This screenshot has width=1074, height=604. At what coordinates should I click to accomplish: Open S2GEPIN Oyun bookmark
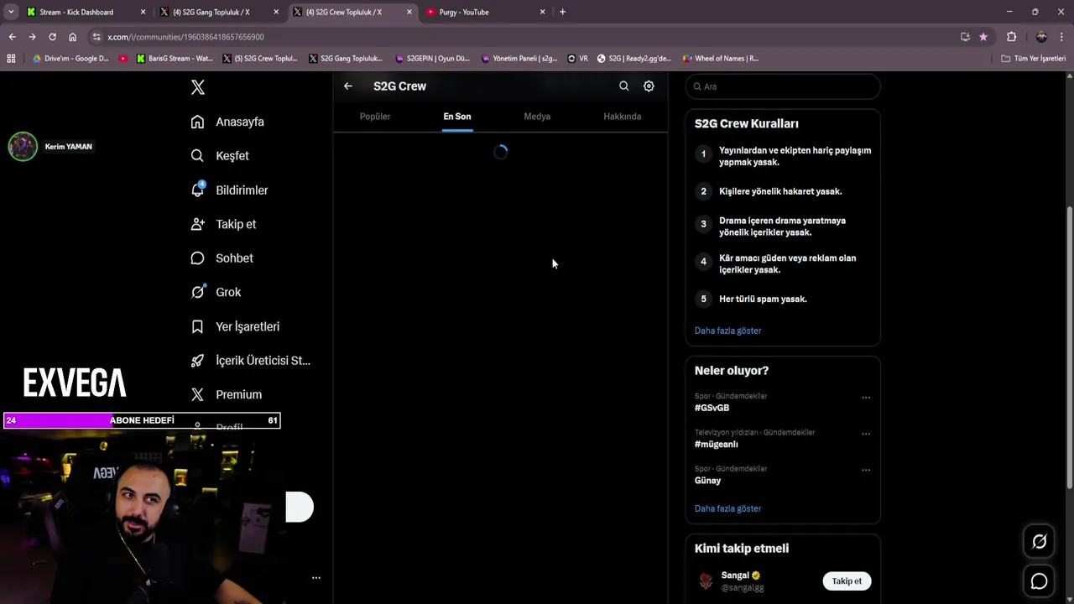coord(432,59)
